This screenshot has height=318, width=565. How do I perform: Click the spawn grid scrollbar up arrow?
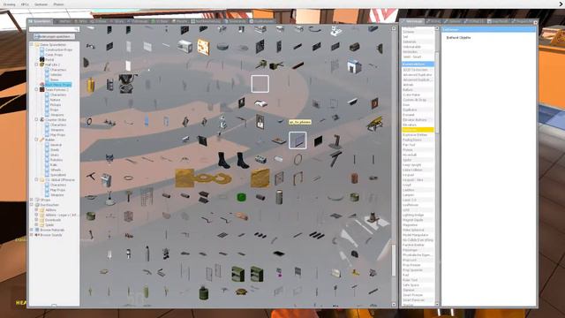click(394, 28)
